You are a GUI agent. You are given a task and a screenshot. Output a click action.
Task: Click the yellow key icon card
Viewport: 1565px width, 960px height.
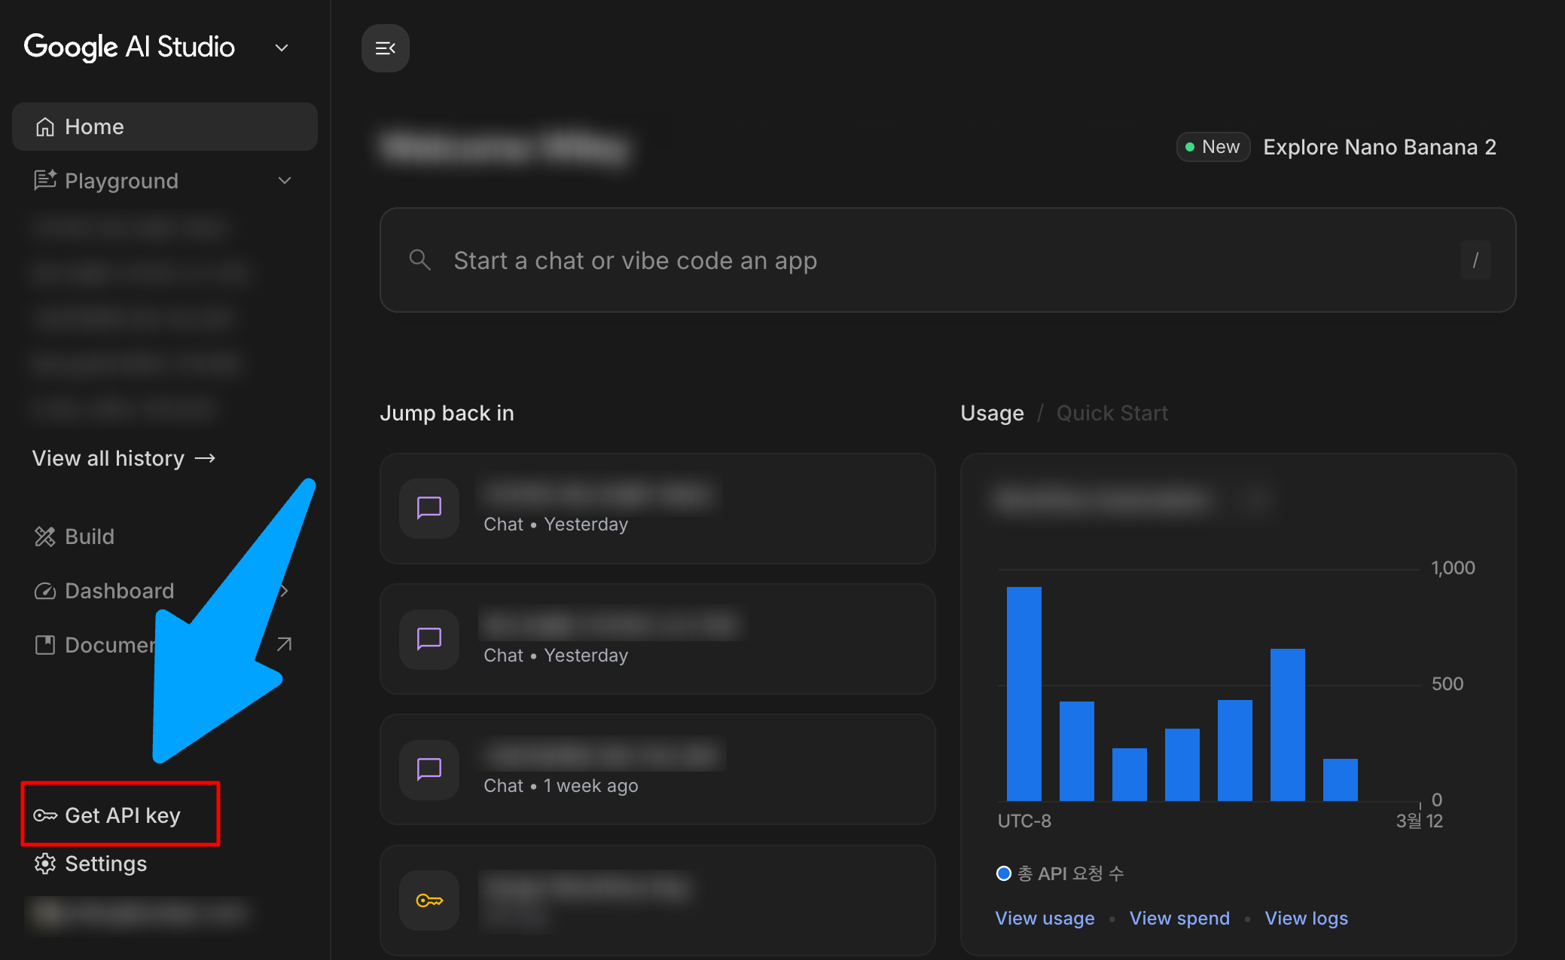[429, 900]
